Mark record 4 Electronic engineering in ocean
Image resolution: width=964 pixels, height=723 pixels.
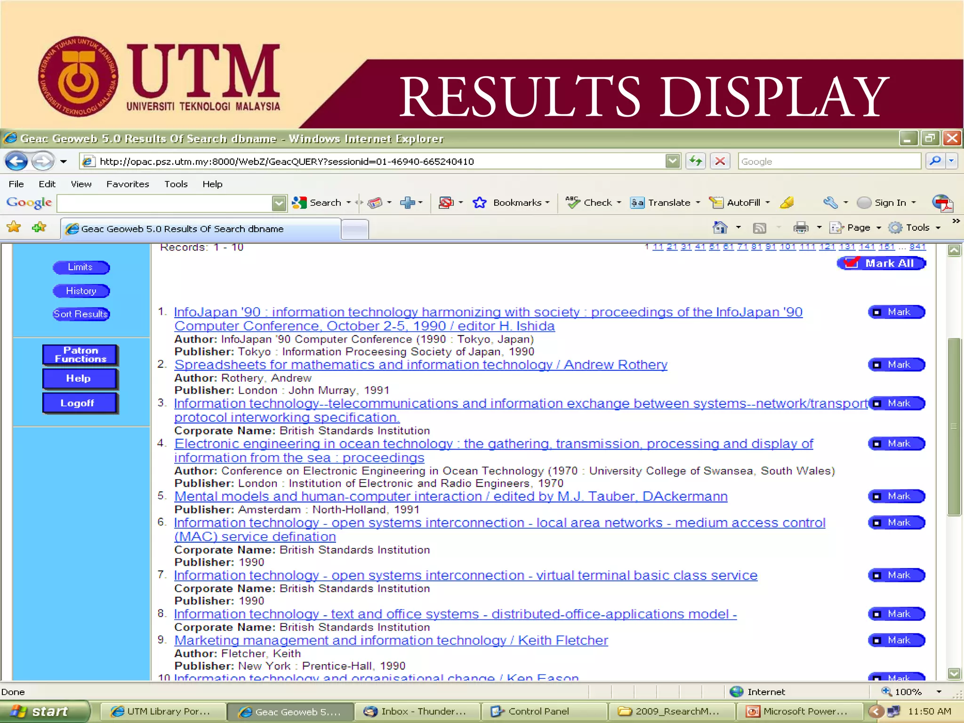click(x=897, y=444)
